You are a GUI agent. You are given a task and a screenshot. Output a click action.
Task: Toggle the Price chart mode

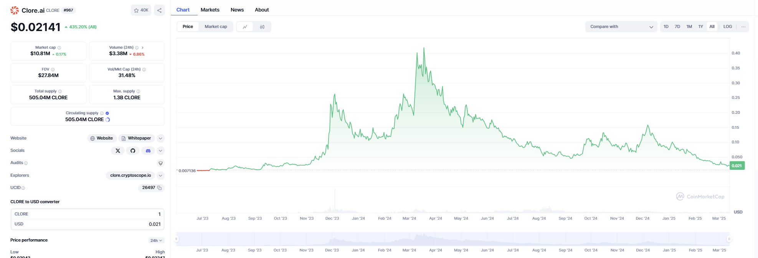pyautogui.click(x=188, y=26)
